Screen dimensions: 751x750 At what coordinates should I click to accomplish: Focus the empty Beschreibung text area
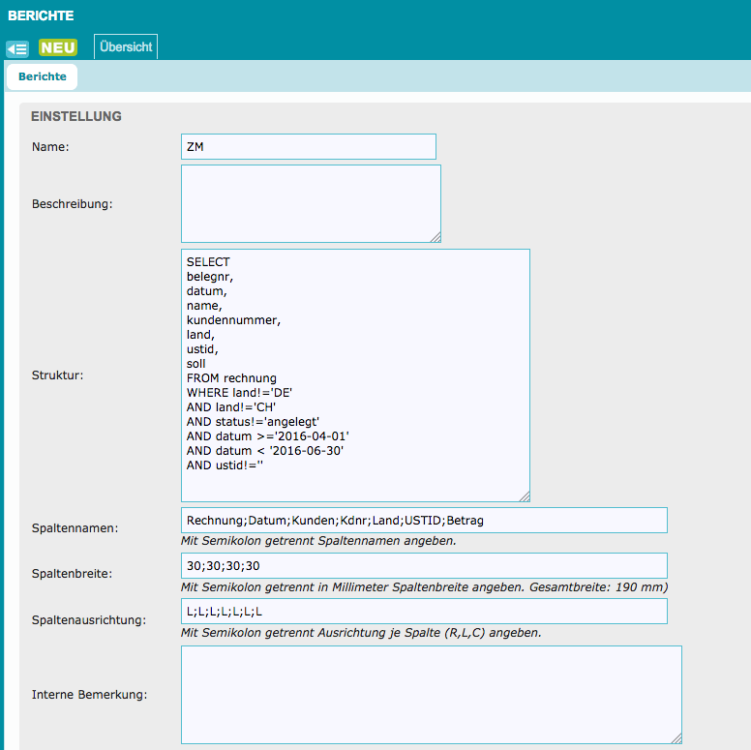[310, 203]
